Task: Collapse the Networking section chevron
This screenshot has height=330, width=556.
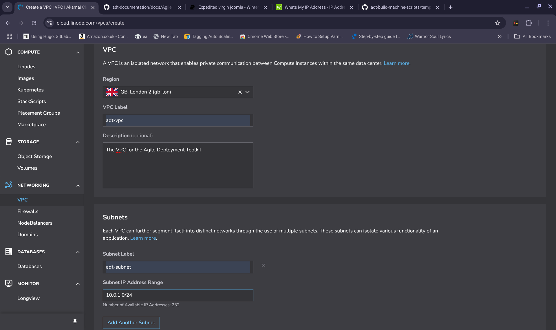Action: 78,185
